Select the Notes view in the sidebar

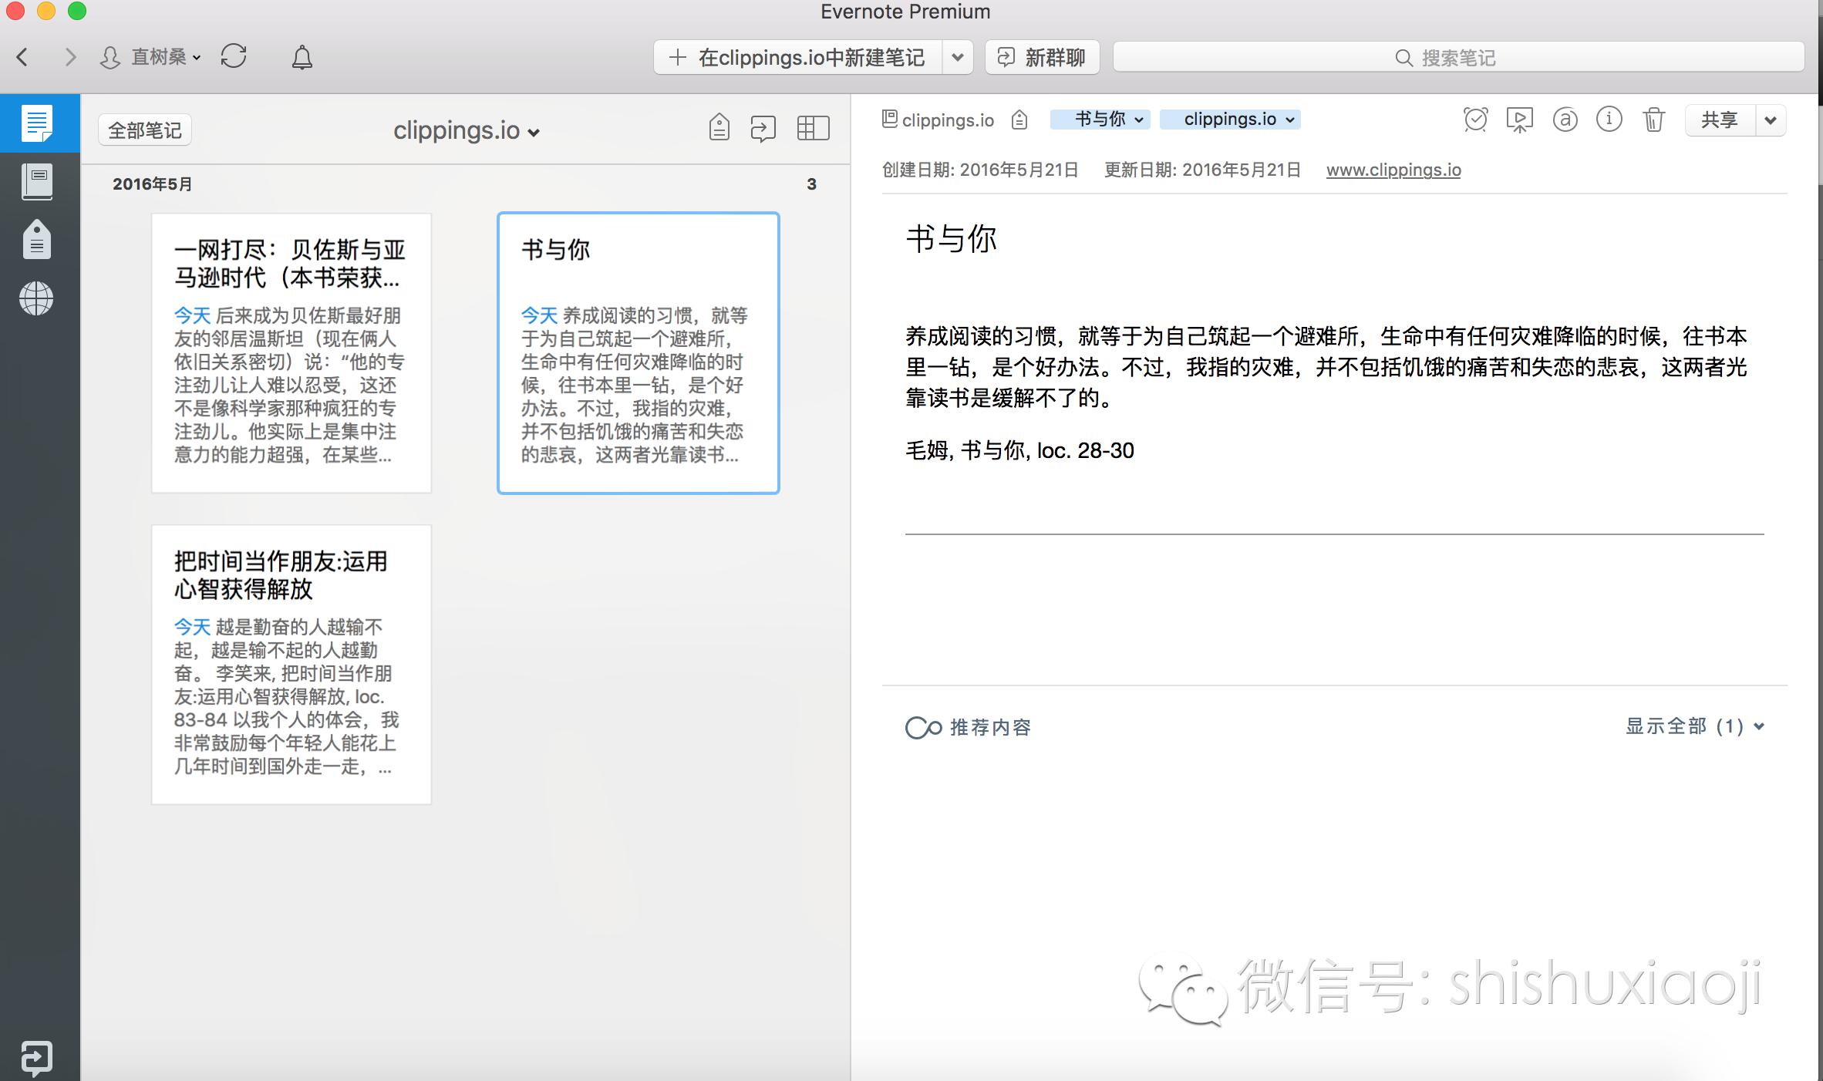(39, 123)
